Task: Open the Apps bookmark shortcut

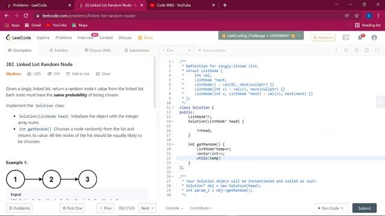Action: point(12,25)
